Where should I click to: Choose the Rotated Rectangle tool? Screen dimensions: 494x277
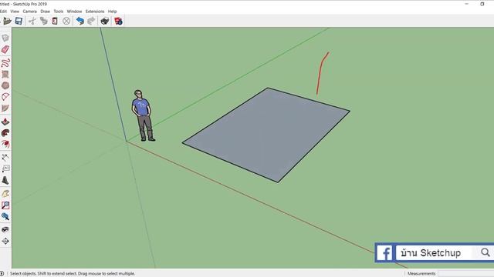(5, 74)
